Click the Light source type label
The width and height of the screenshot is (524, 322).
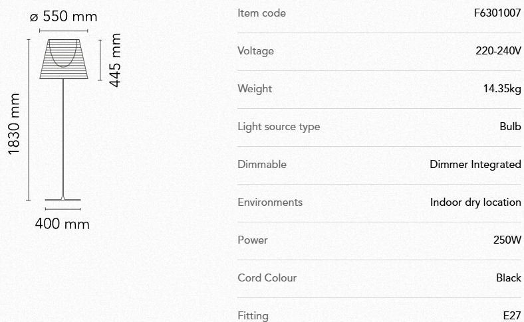coord(279,127)
